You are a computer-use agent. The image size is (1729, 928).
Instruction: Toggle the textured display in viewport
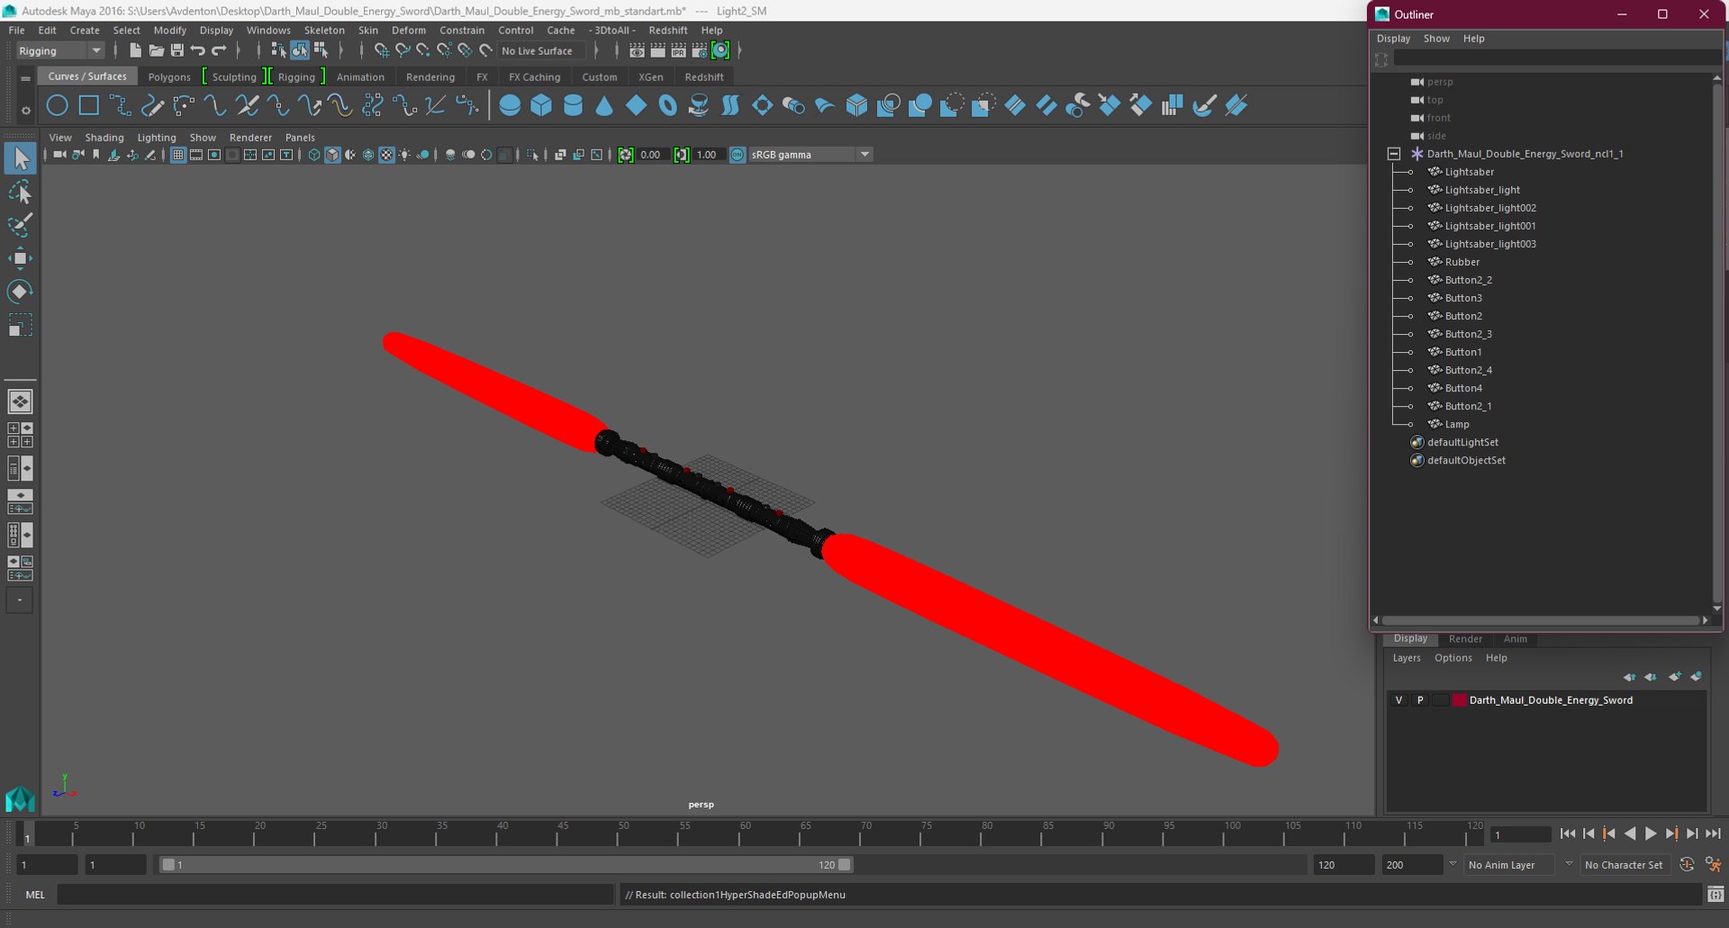pos(386,155)
